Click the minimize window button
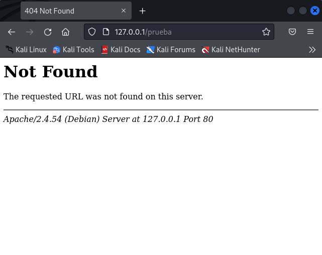The height and width of the screenshot is (255, 322). (291, 11)
